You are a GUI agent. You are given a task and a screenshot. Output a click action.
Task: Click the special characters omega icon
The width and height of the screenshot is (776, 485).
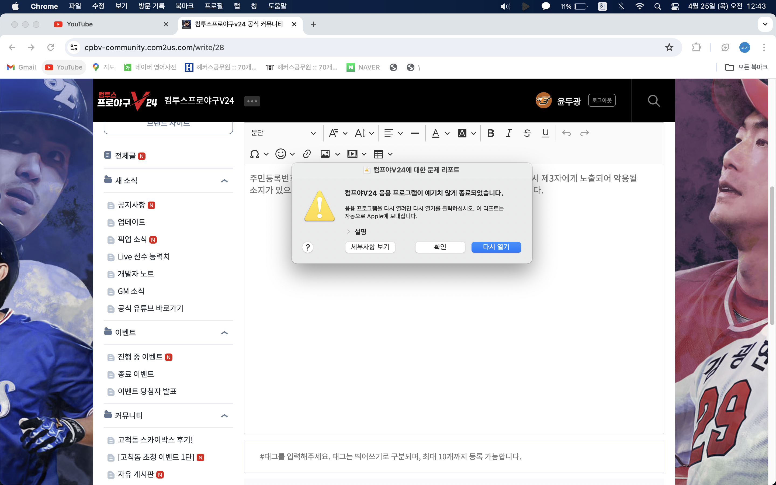255,154
